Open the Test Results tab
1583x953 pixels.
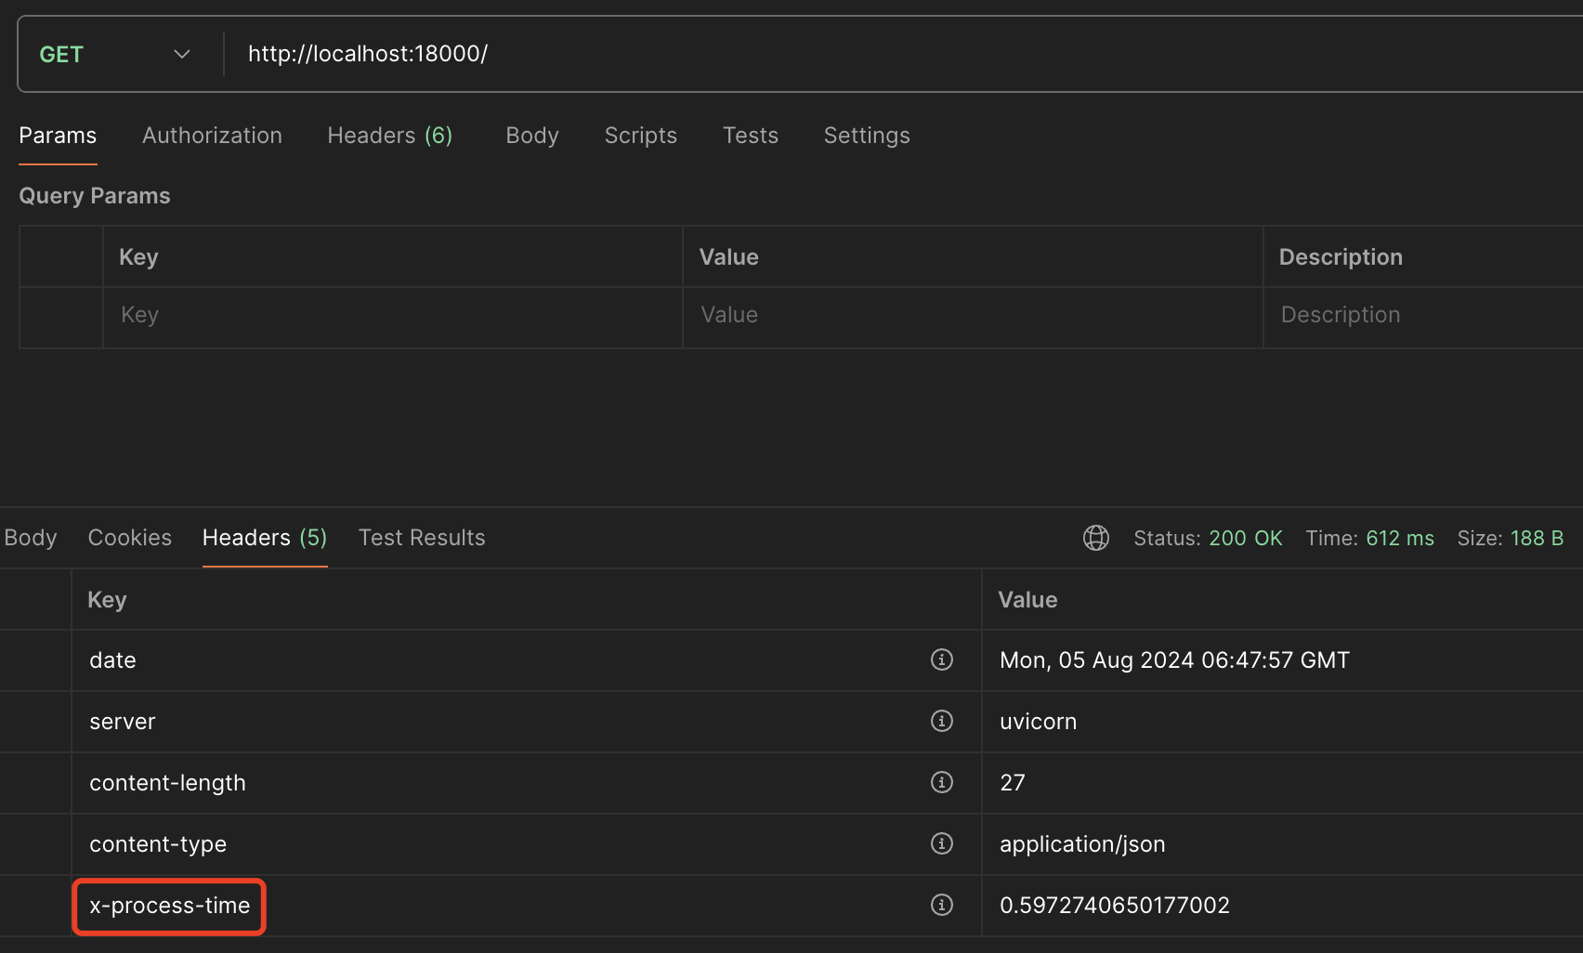click(422, 538)
